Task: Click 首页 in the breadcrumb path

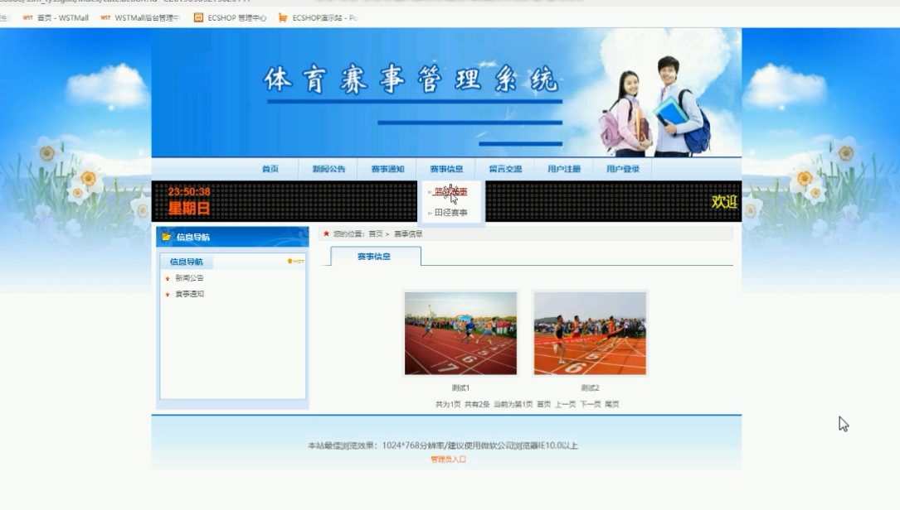Action: (x=376, y=233)
